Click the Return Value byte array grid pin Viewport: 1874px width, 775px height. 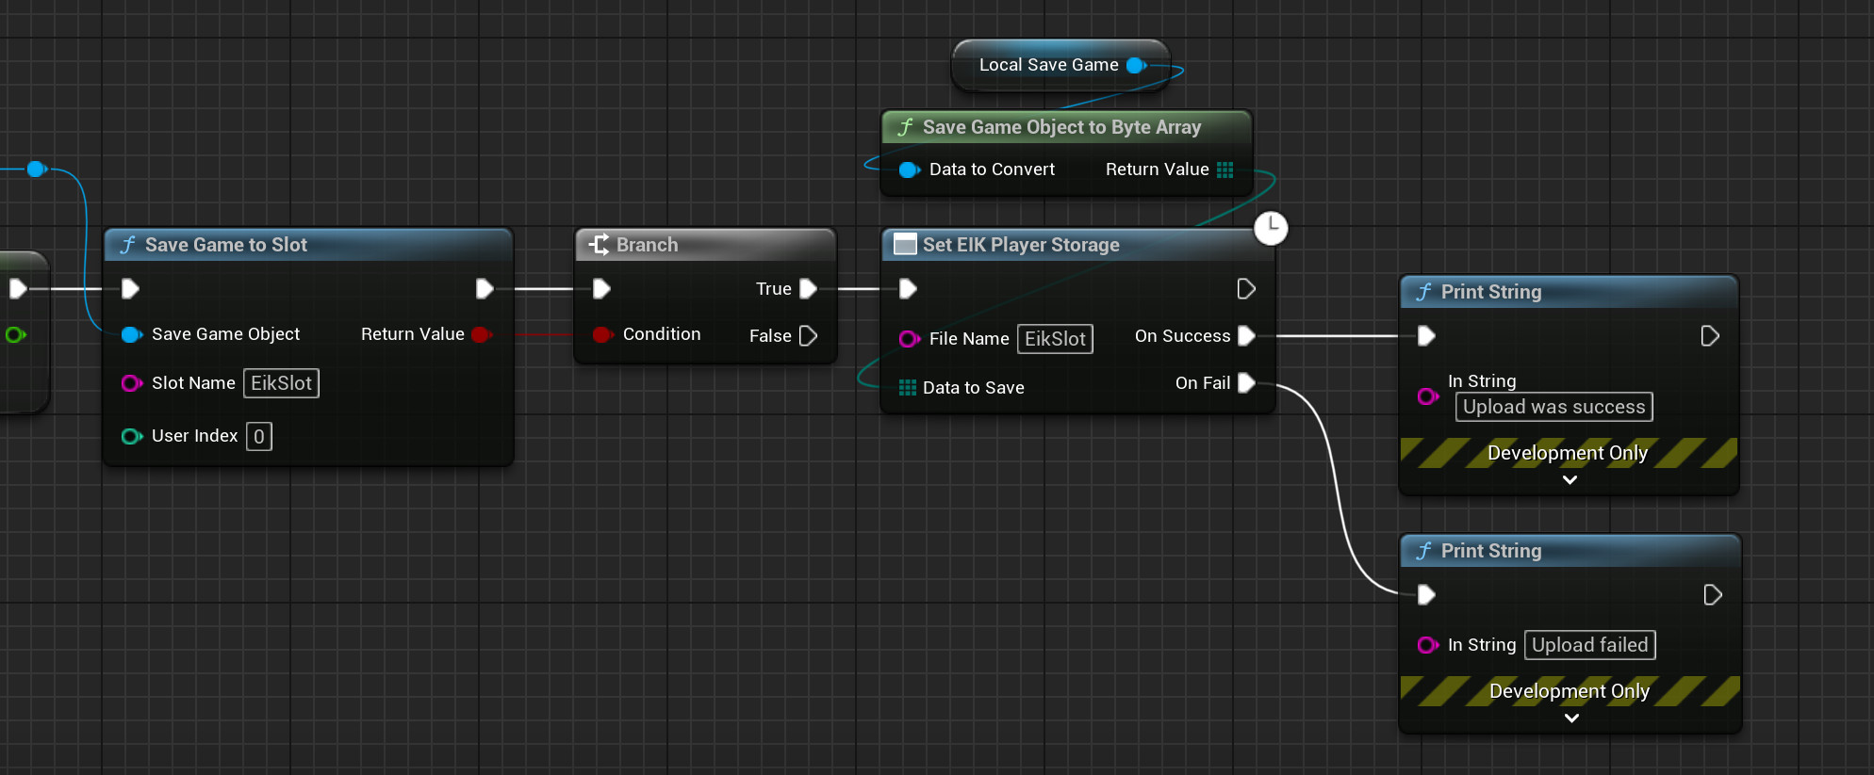[1225, 170]
